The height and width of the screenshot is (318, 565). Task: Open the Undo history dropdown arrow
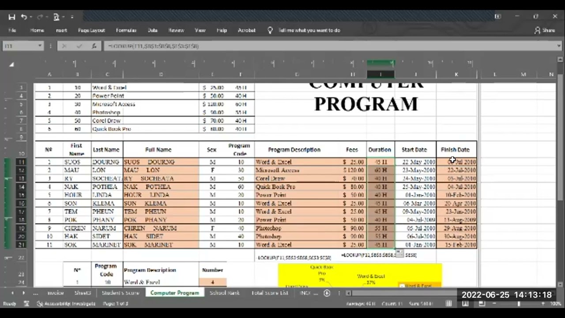click(x=31, y=17)
